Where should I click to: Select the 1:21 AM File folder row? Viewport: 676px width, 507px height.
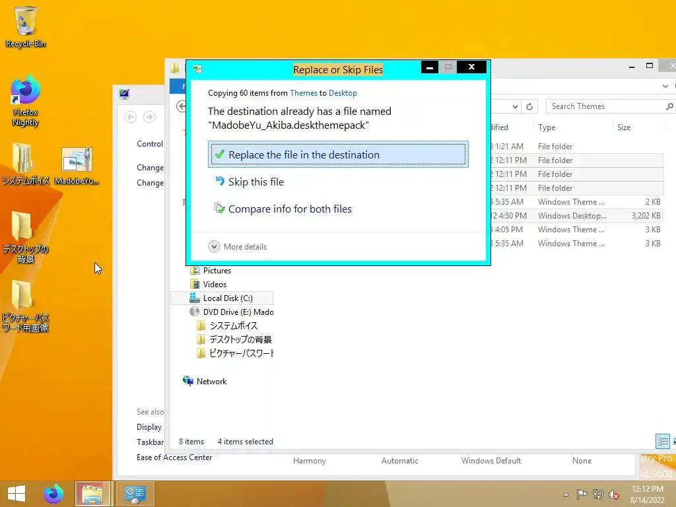[576, 147]
